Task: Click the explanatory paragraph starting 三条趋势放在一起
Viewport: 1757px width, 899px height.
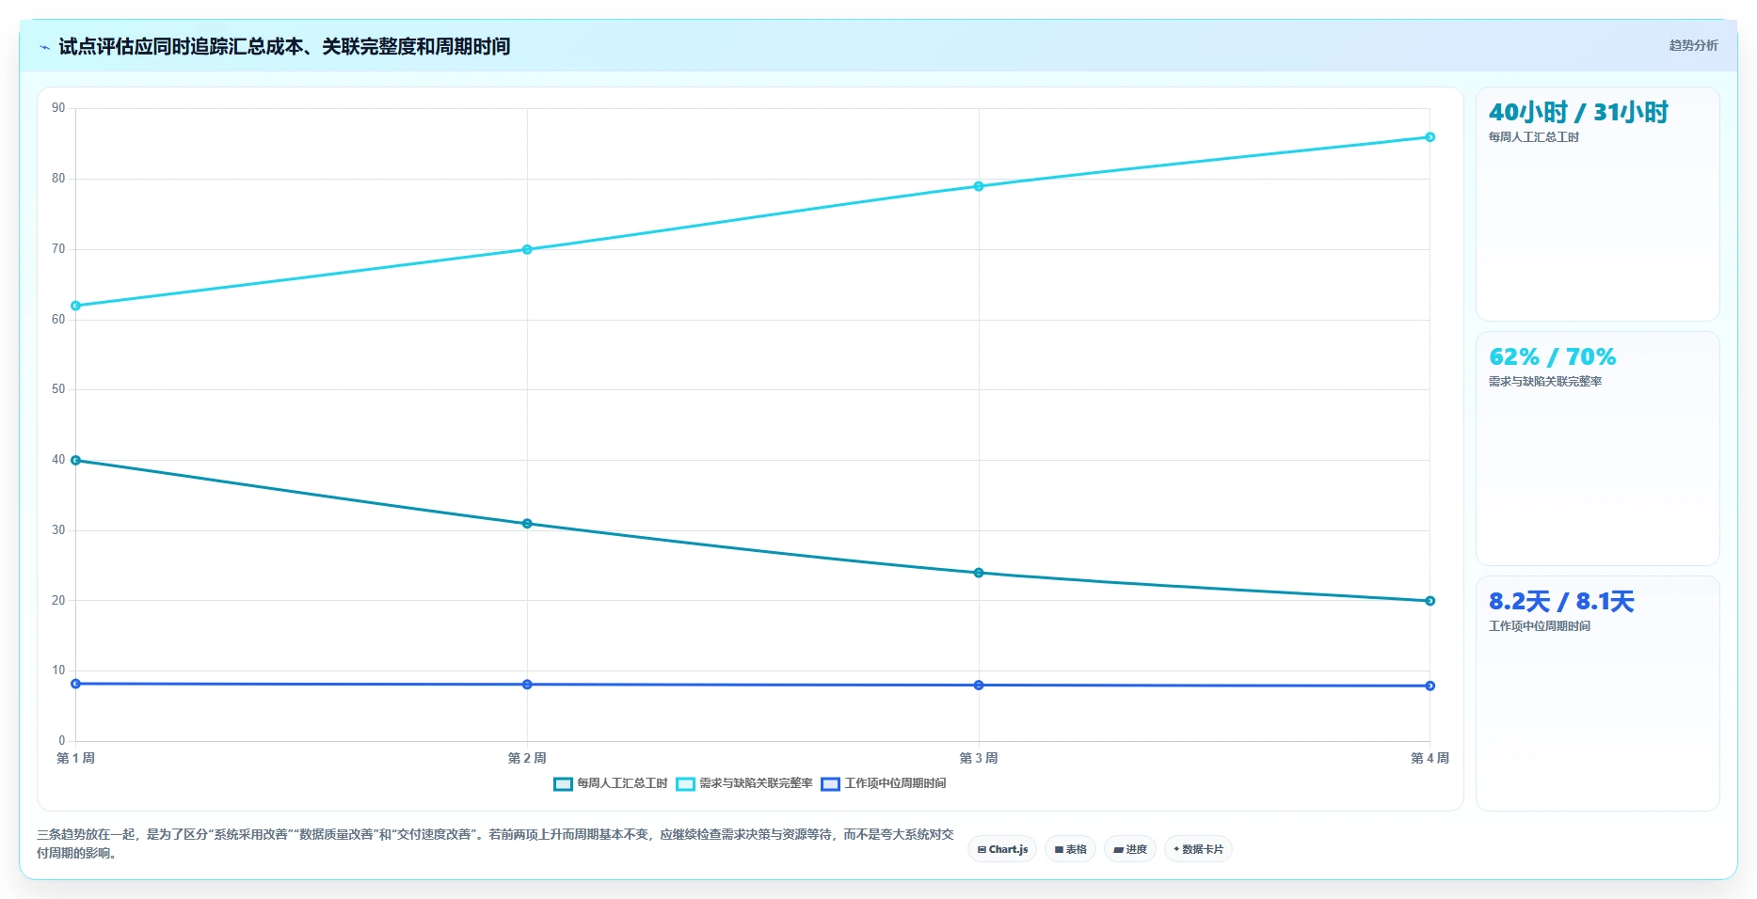Action: pyautogui.click(x=496, y=844)
